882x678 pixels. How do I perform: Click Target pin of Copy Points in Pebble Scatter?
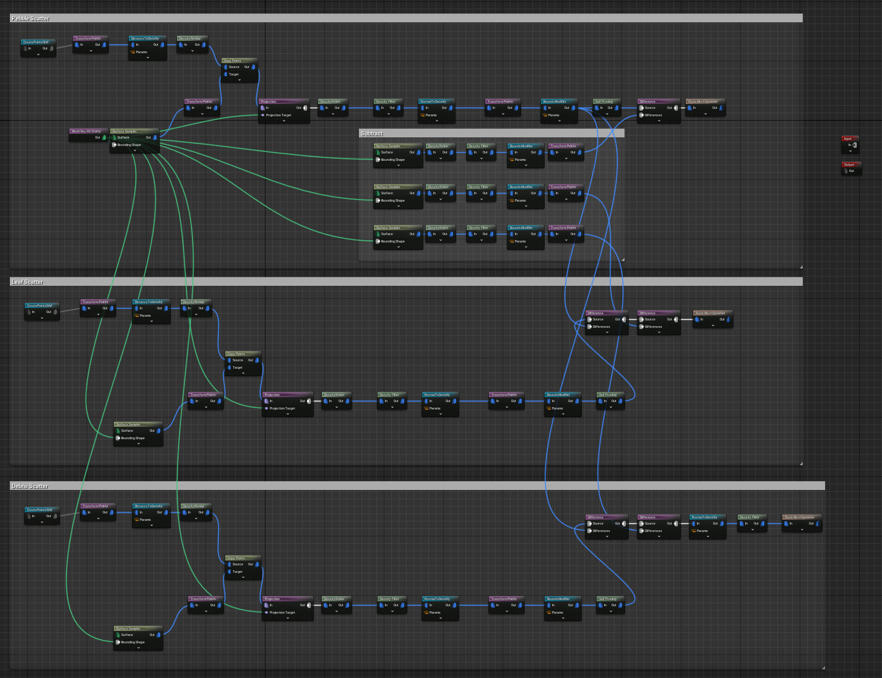[226, 74]
